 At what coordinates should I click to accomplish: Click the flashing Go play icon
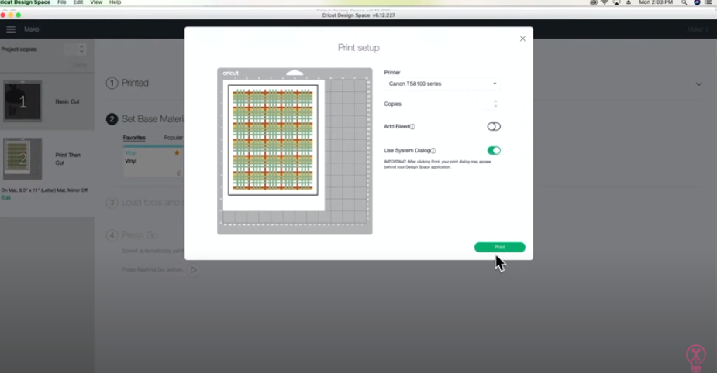[194, 270]
